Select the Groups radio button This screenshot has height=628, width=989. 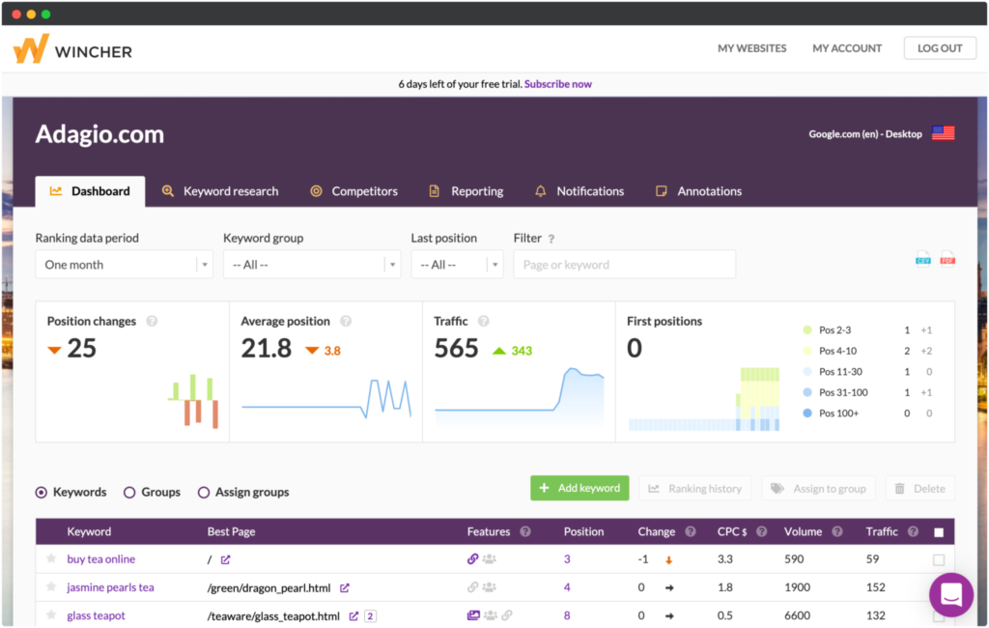coord(129,493)
